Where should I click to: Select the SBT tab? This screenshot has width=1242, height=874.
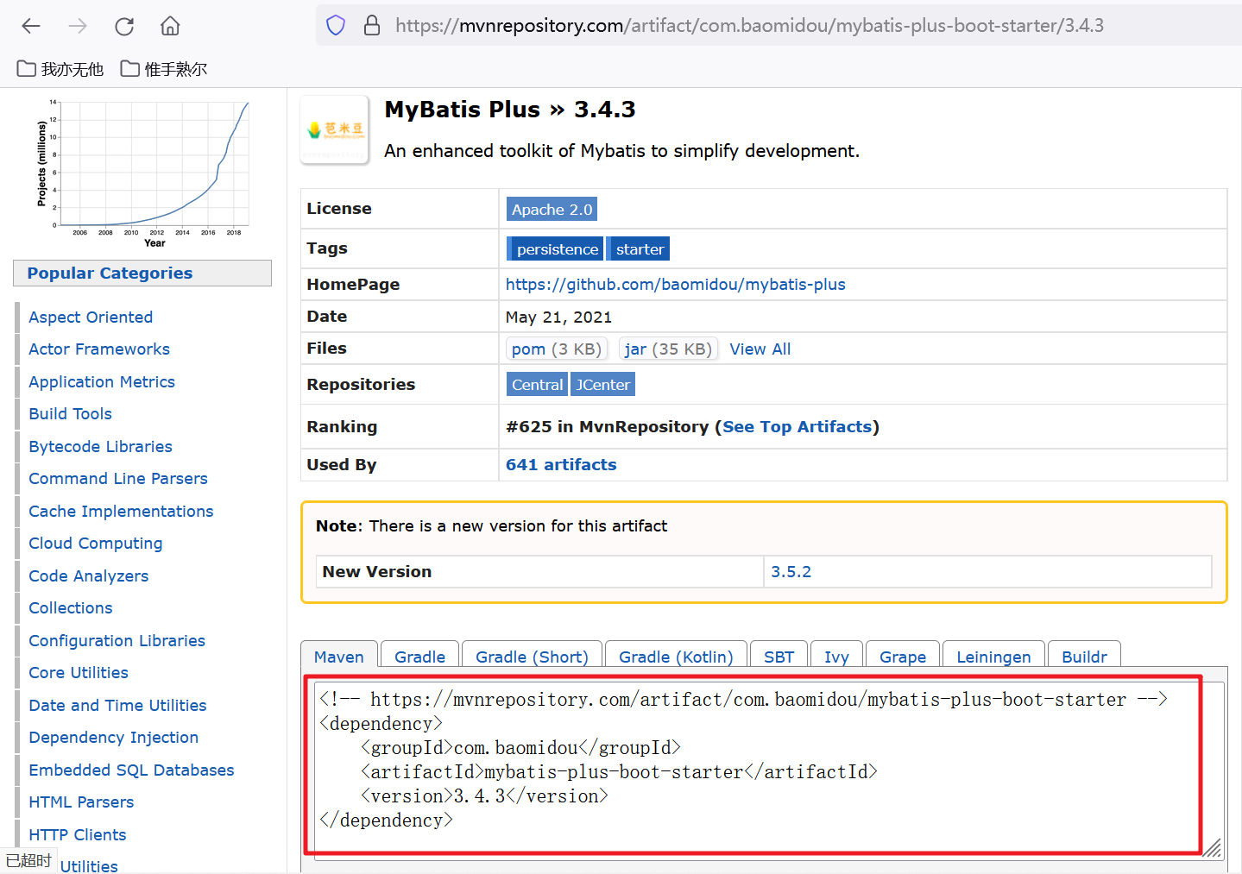[779, 657]
